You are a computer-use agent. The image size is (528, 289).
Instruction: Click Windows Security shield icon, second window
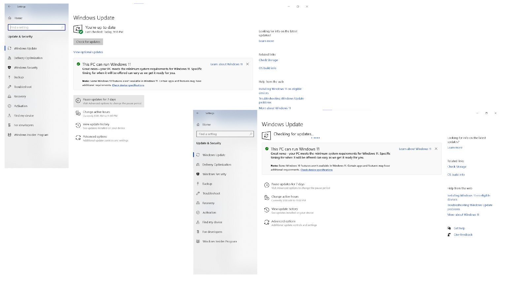[198, 174]
